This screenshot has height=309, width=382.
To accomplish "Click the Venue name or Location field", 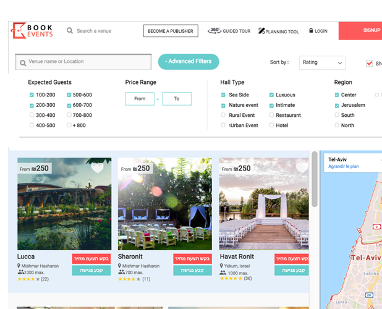I will point(83,62).
